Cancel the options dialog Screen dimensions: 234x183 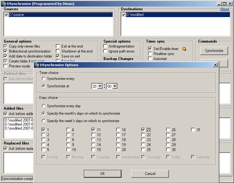pos(150,174)
